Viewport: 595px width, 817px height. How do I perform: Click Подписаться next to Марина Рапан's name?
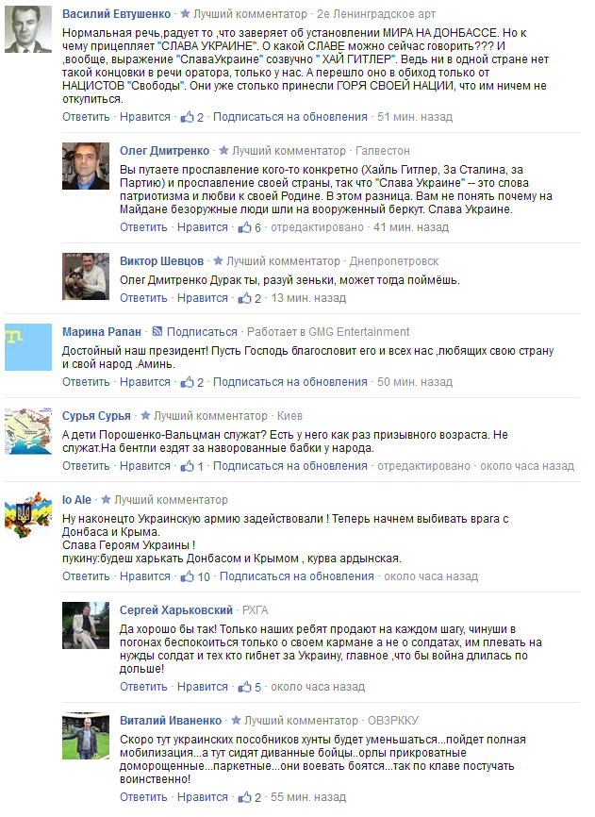coord(202,332)
